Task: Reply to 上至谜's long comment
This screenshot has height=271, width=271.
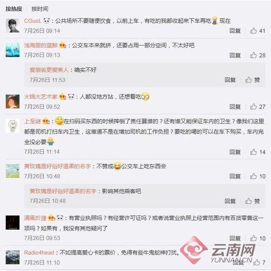Action: click(x=235, y=152)
